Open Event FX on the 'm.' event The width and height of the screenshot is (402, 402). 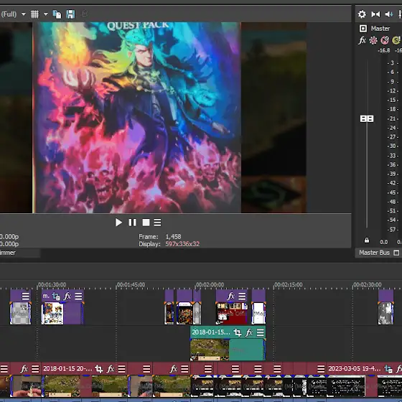pos(67,296)
